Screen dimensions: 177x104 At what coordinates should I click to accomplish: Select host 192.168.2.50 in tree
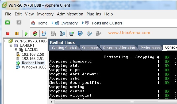[x=33, y=54]
